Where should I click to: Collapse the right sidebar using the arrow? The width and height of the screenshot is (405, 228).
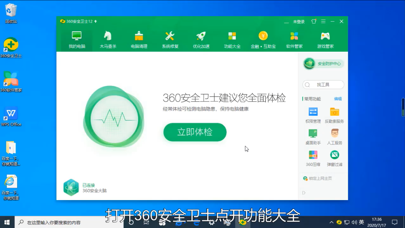304,193
